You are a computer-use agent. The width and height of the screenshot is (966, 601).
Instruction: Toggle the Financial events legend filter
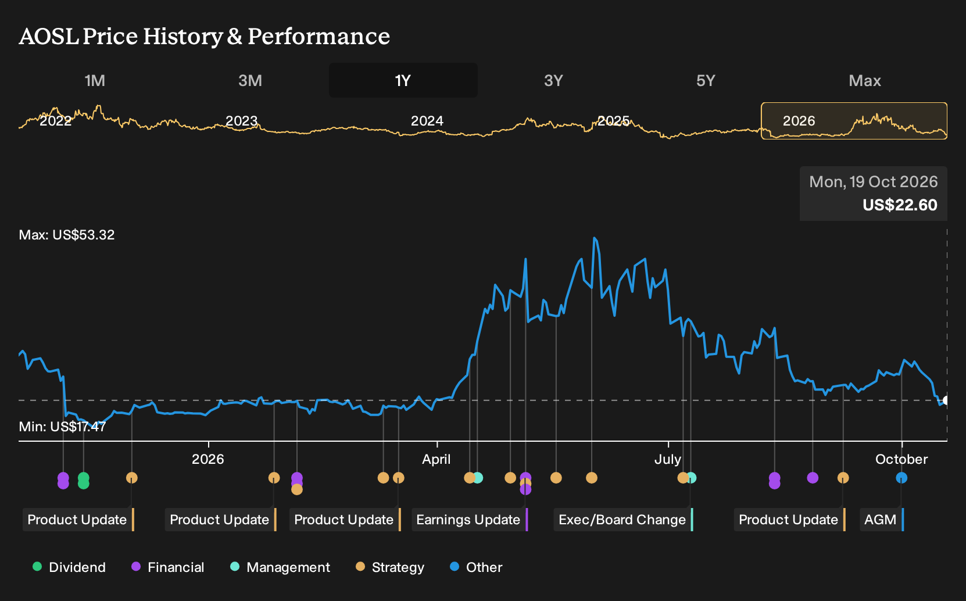click(168, 567)
